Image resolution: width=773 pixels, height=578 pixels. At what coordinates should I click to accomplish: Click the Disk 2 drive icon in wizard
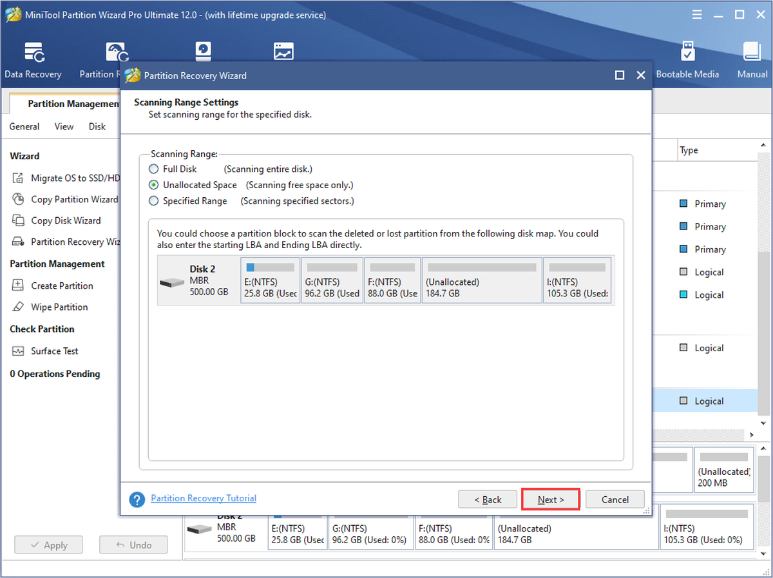(171, 282)
